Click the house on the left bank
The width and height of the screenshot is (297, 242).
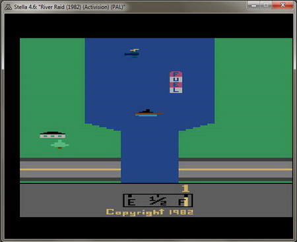pyautogui.click(x=53, y=135)
